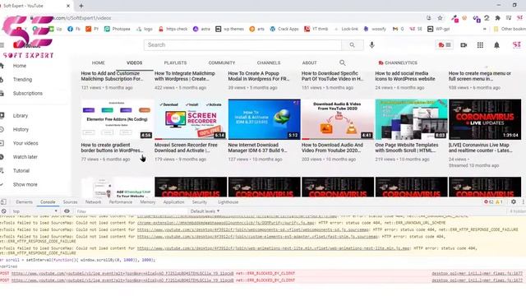The height and width of the screenshot is (296, 526).
Task: Open Screen Recorder video thumbnail
Action: pos(191,119)
